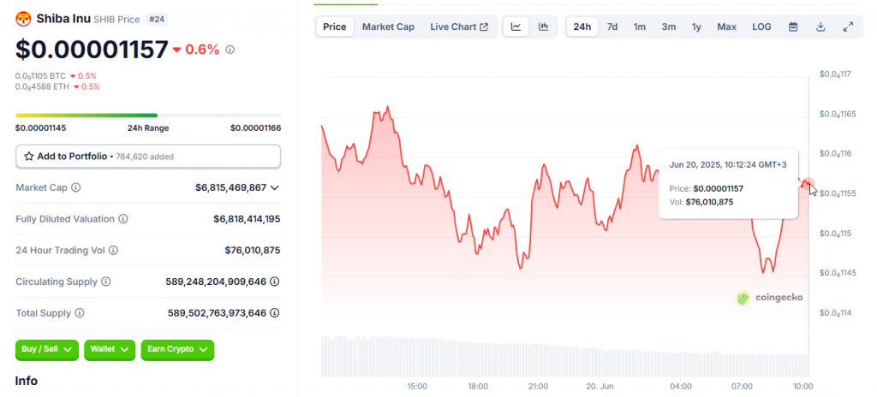Show Total Supply label info icon
877x397 pixels.
point(80,312)
